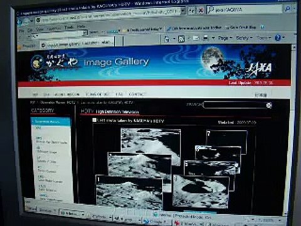The image size is (301, 226).
Task: Open the Tools menu in menu bar
Action: 69,28
